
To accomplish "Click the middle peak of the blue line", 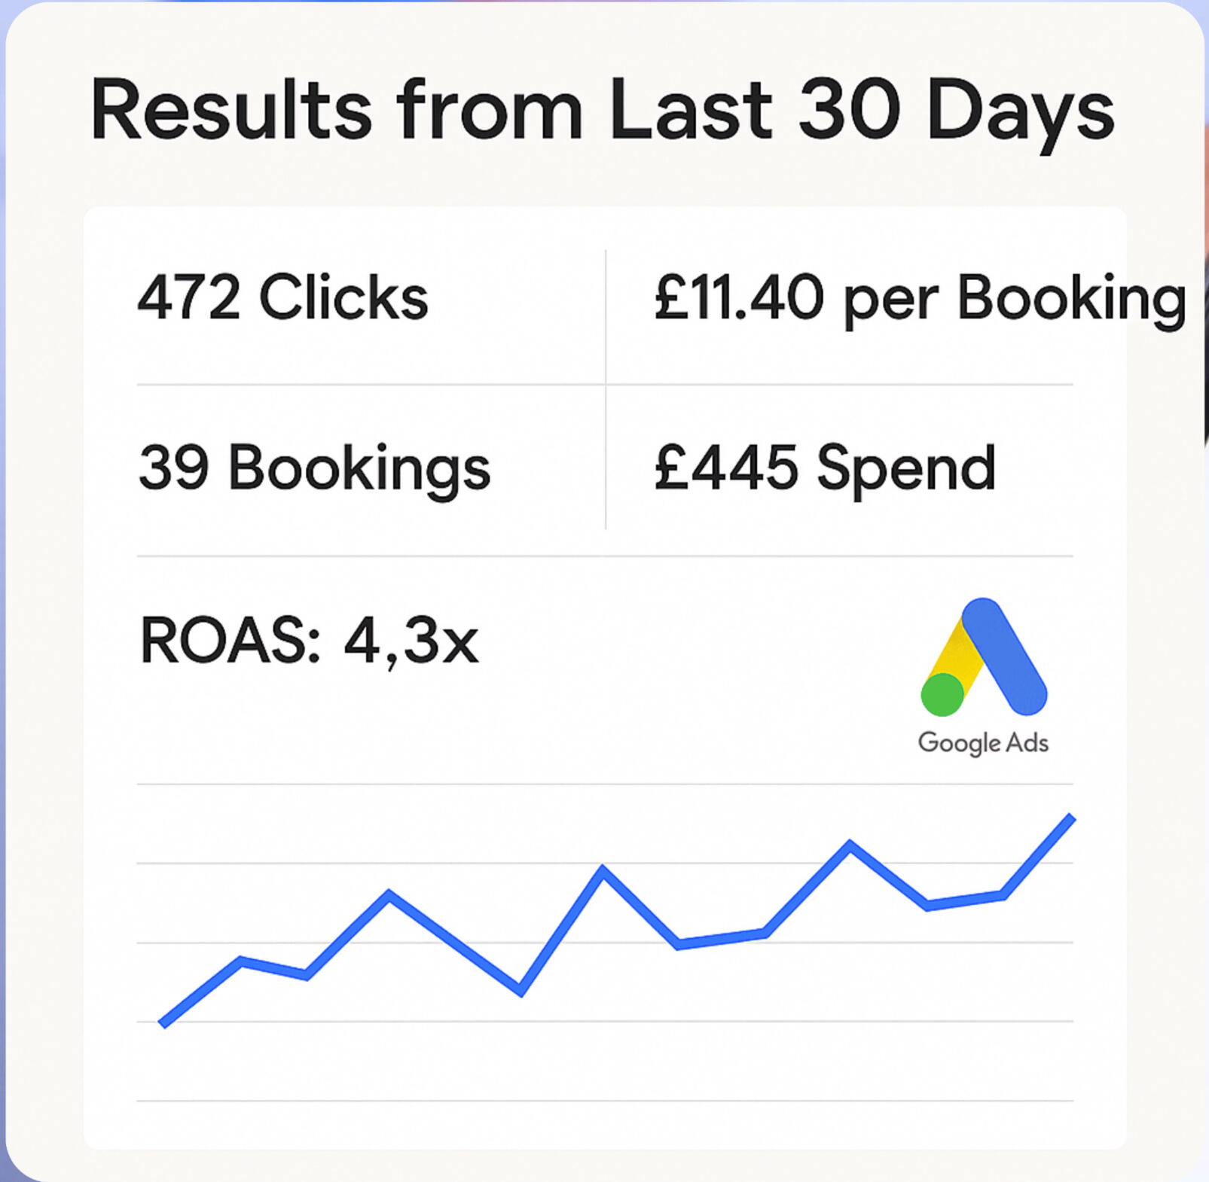I will pyautogui.click(x=603, y=870).
